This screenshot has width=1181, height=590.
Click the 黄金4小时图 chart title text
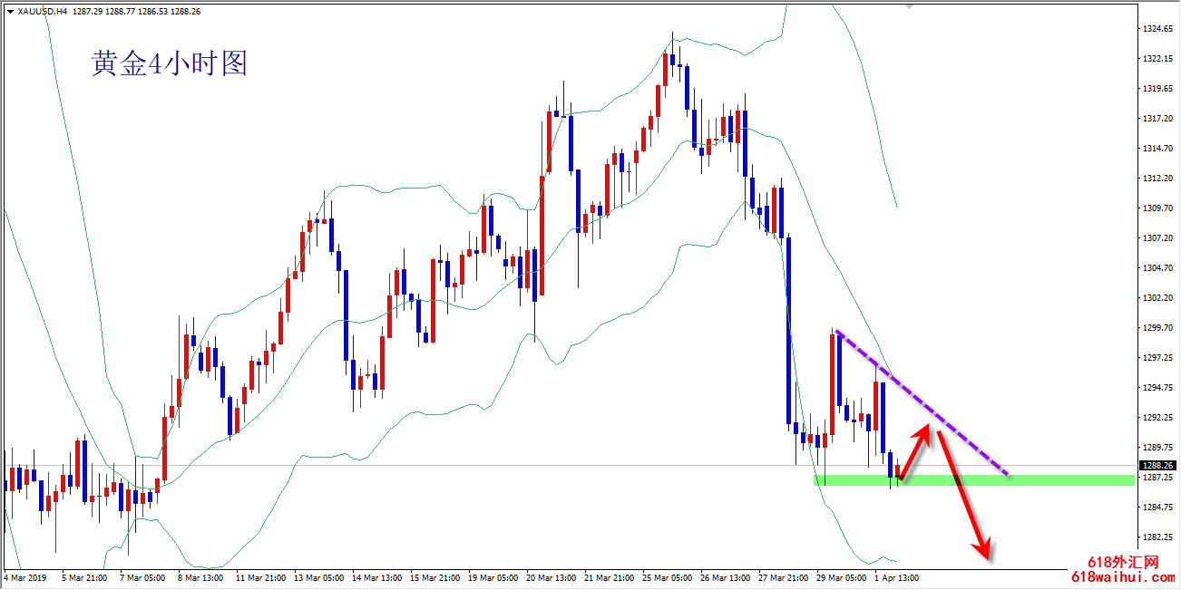tap(169, 63)
